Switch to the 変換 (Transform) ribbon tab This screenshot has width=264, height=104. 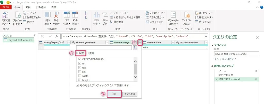coord(28,7)
